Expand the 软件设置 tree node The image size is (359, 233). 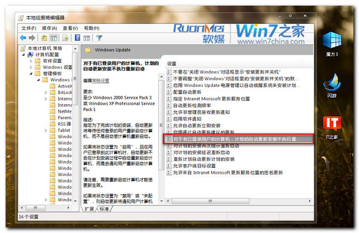point(31,61)
